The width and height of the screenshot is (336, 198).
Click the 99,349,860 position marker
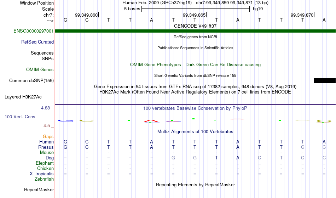tap(86, 15)
